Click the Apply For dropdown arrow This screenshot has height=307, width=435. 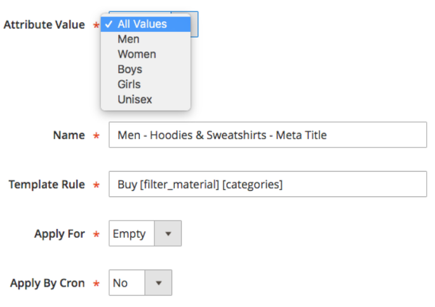coord(168,234)
